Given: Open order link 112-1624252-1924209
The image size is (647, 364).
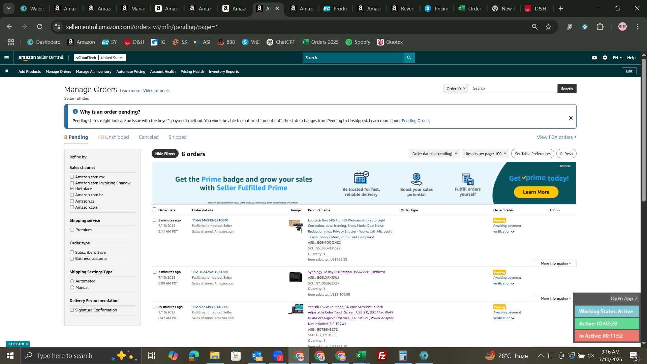Looking at the screenshot, I should click(x=210, y=272).
